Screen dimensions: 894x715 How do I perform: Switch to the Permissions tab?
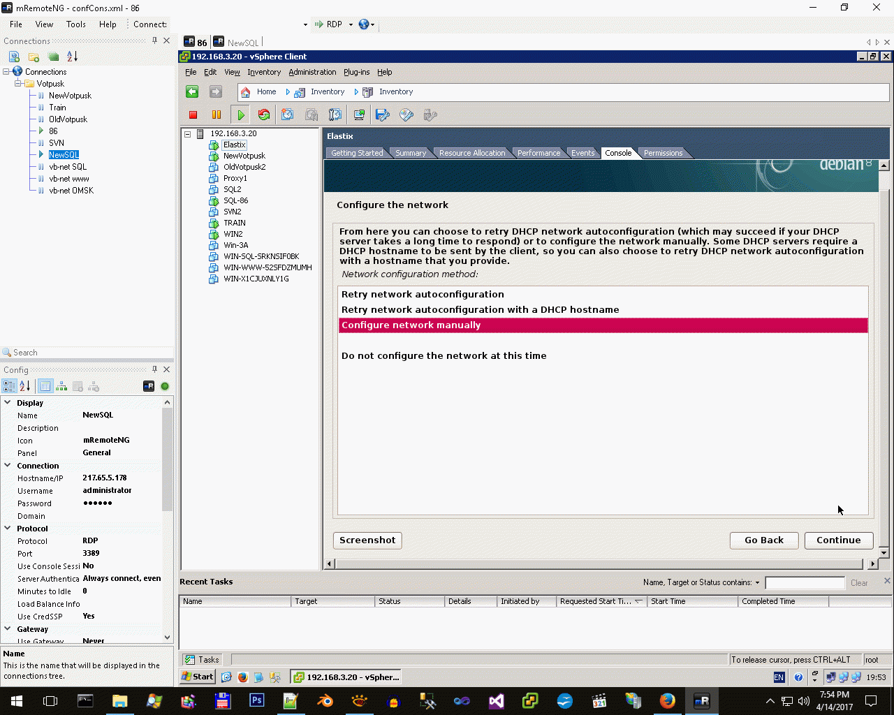663,153
